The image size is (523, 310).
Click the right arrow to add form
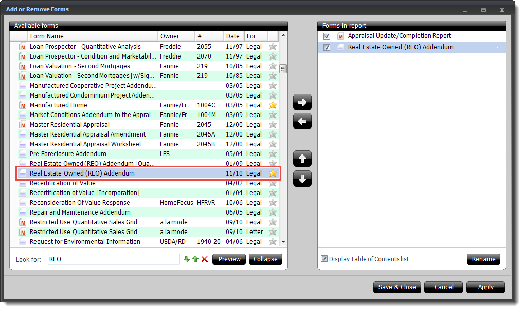point(302,102)
